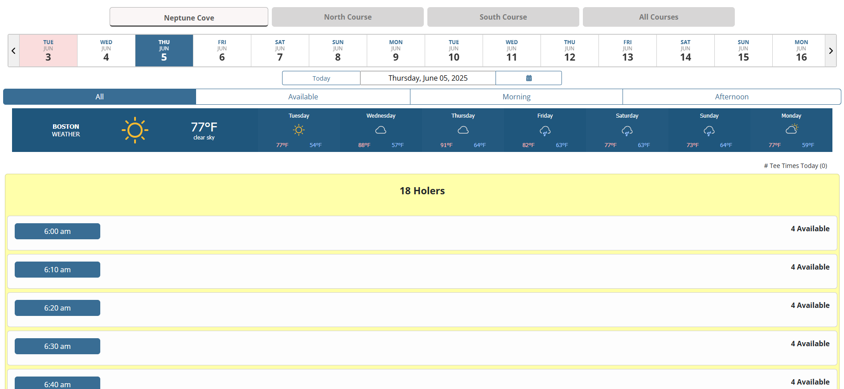Click Monday's 59°F low temperature
Viewport: 844px width, 389px height.
tap(808, 145)
